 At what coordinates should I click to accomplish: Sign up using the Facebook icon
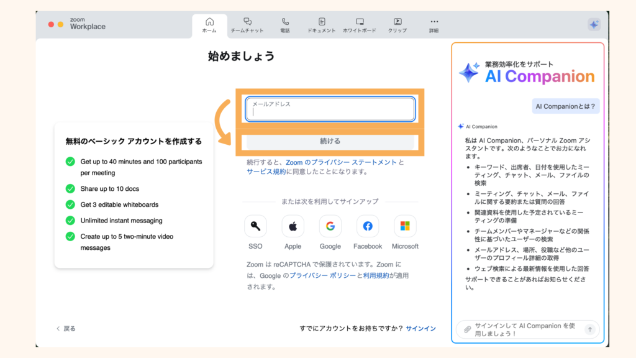pyautogui.click(x=367, y=226)
